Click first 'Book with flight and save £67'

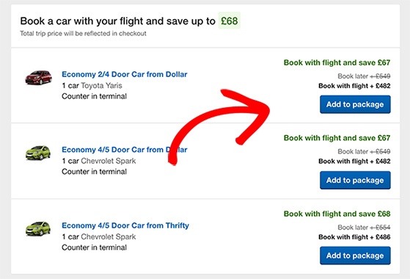click(337, 62)
